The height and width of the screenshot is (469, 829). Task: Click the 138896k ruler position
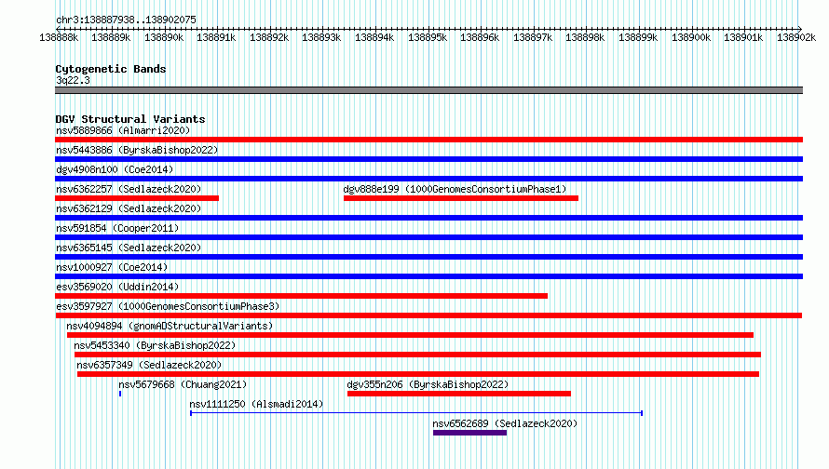point(480,37)
